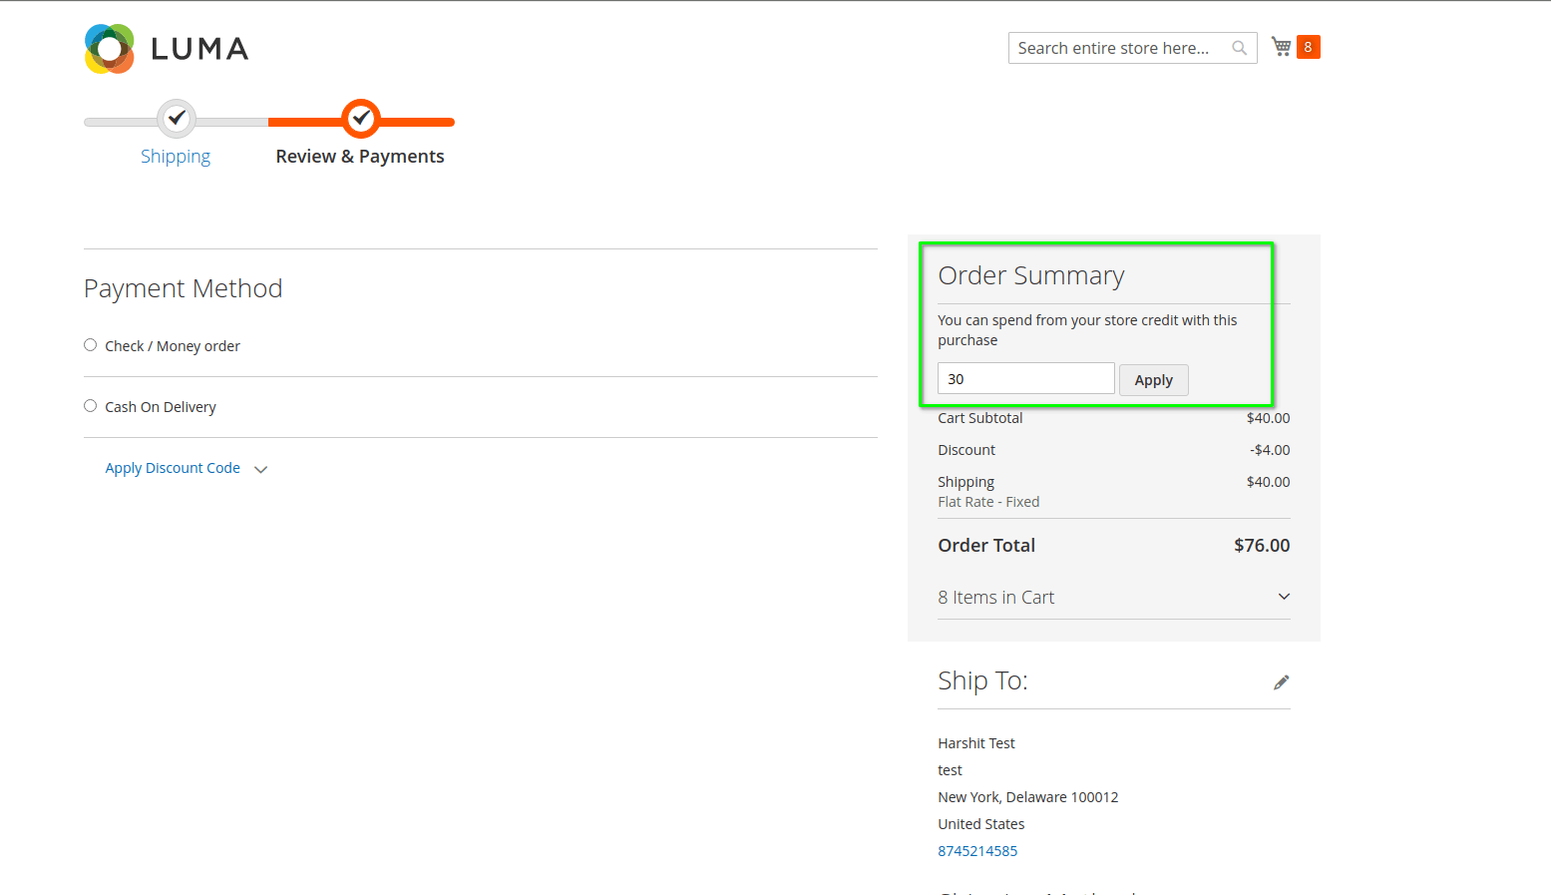This screenshot has width=1551, height=895.
Task: Click the Apply Discount Code text link
Action: (172, 467)
